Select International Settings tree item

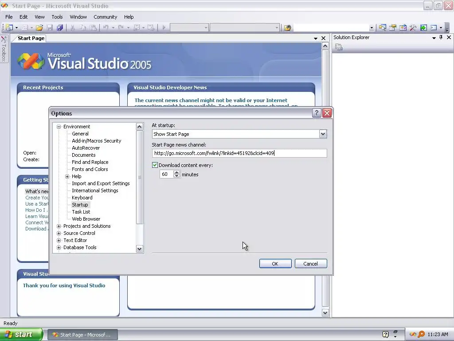coord(95,190)
